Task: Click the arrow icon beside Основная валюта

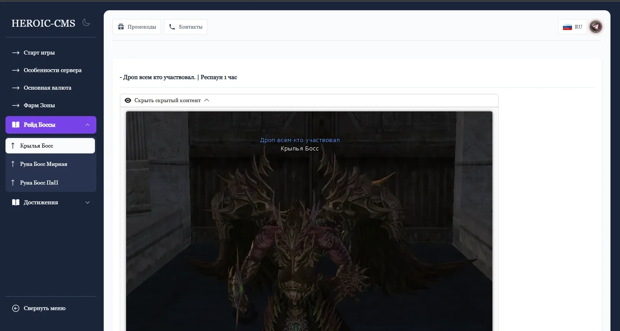Action: pos(16,88)
